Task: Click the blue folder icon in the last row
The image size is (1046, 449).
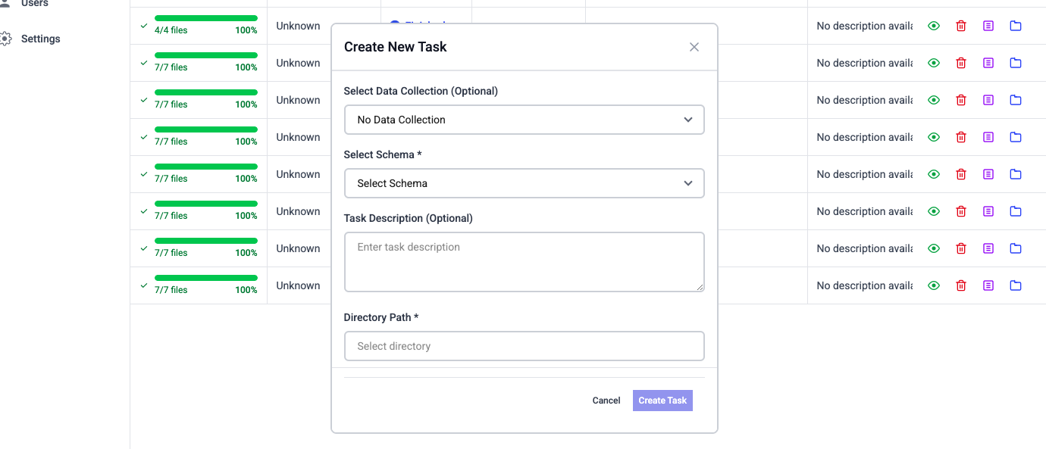Action: (x=1016, y=285)
